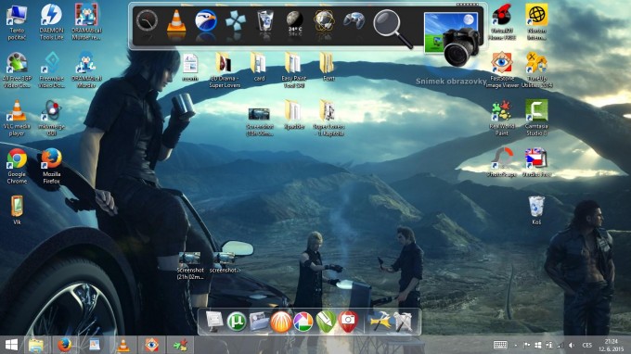Image resolution: width=631 pixels, height=354 pixels.
Task: Launch DAEMON Tools Lite shortcut
Action: point(52,21)
